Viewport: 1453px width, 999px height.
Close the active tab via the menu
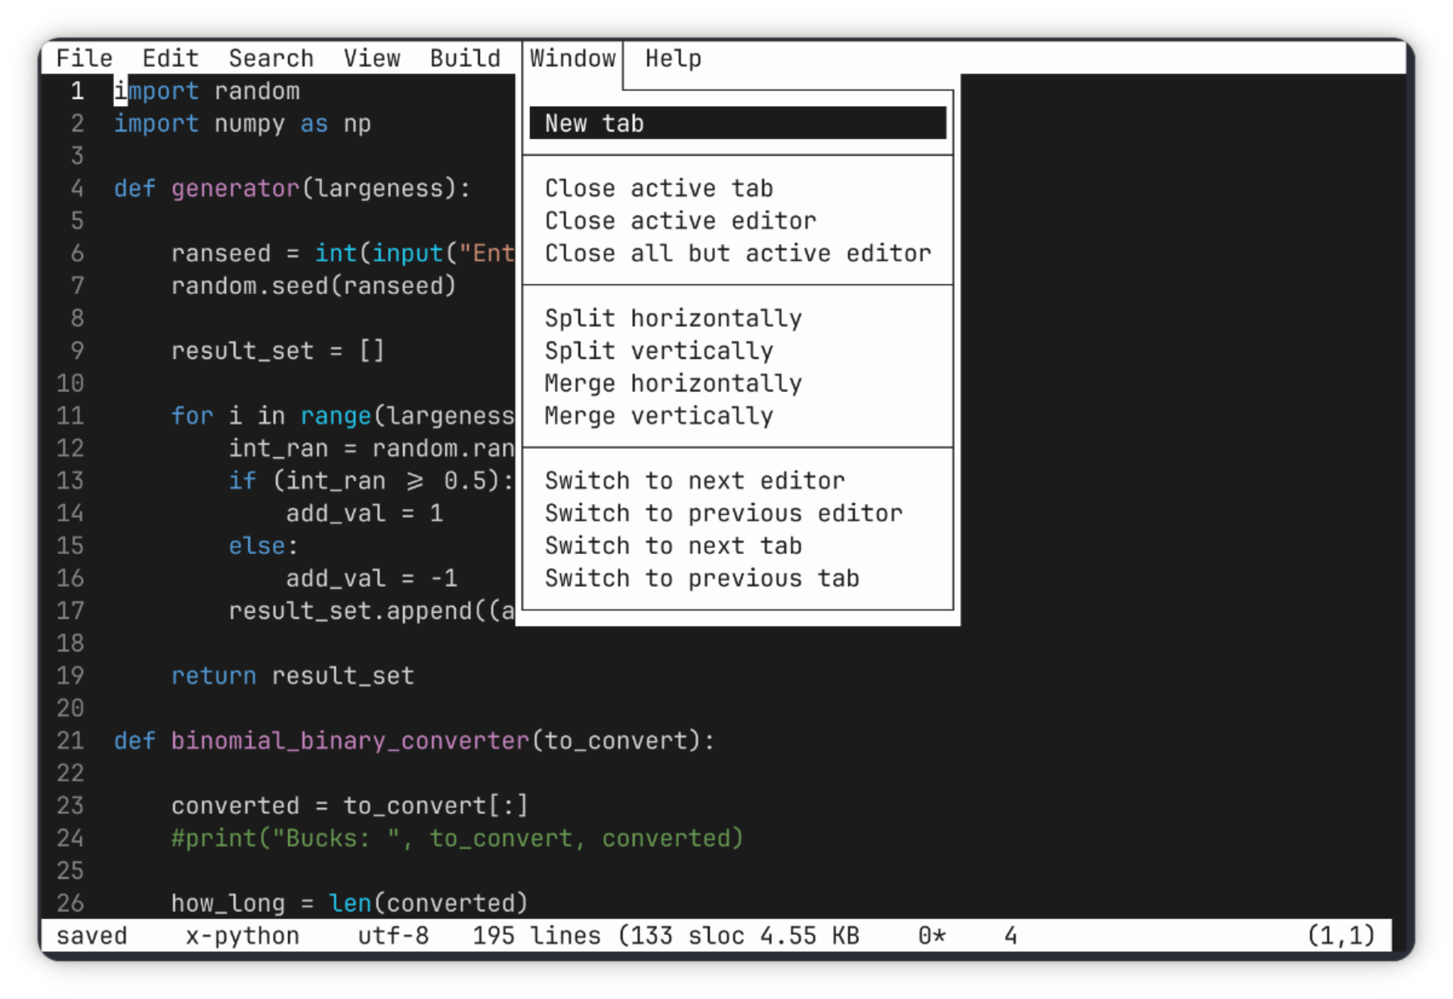(x=658, y=187)
